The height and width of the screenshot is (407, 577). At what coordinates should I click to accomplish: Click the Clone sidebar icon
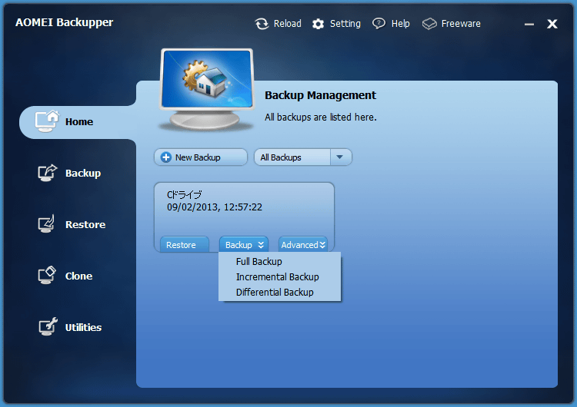coord(47,275)
